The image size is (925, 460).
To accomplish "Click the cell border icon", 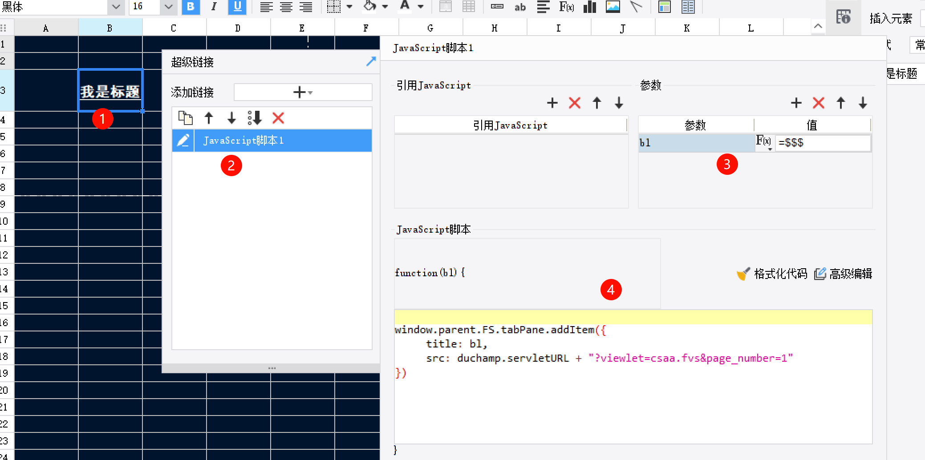I will pyautogui.click(x=333, y=7).
